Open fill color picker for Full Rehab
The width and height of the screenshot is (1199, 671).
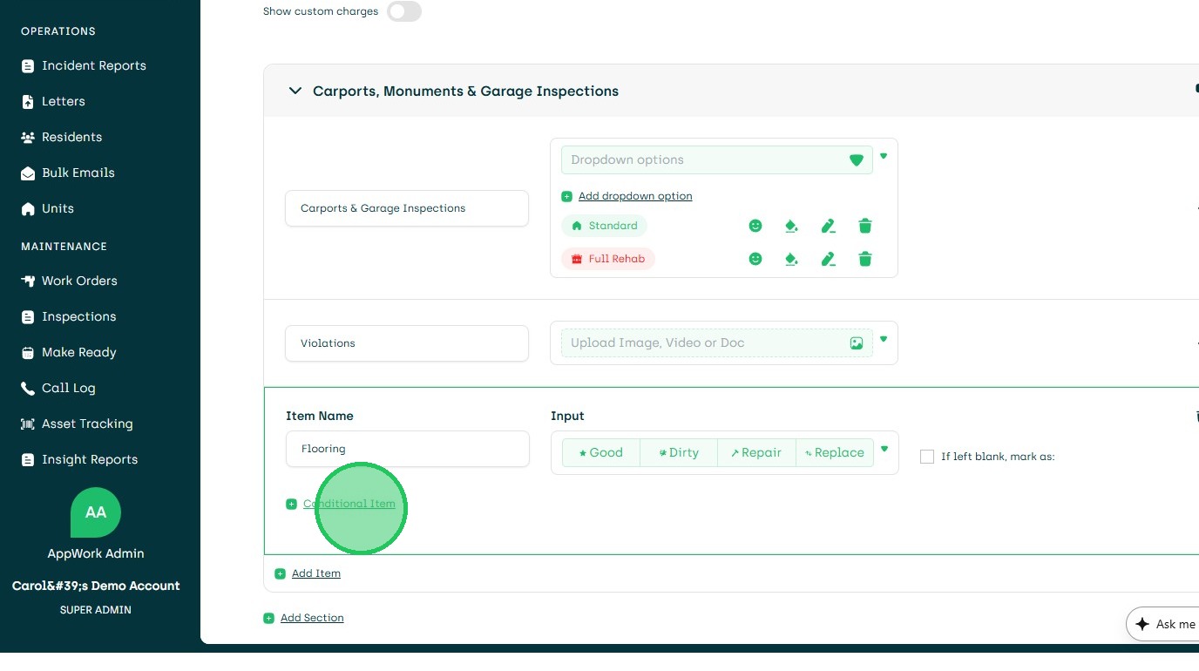coord(791,259)
